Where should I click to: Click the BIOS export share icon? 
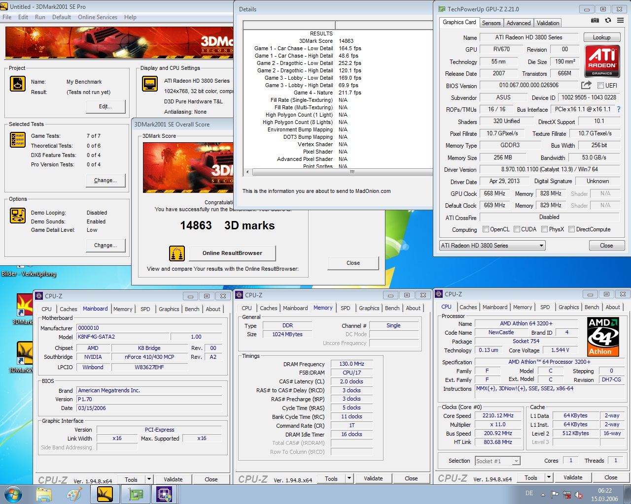click(x=586, y=85)
